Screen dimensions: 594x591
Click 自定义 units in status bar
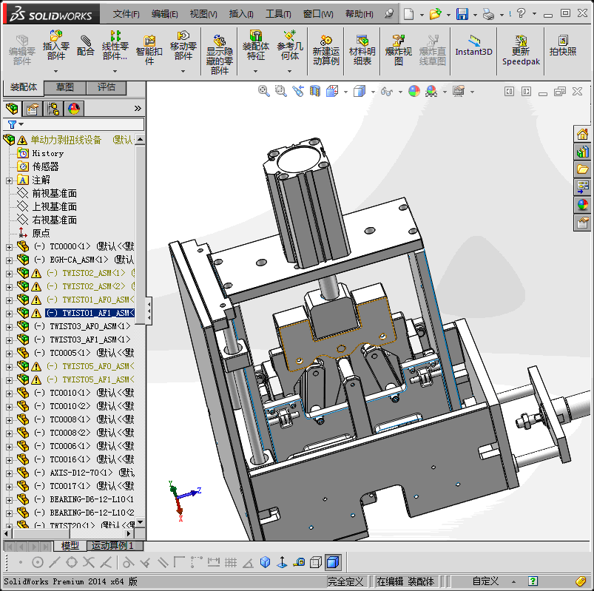coord(485,581)
